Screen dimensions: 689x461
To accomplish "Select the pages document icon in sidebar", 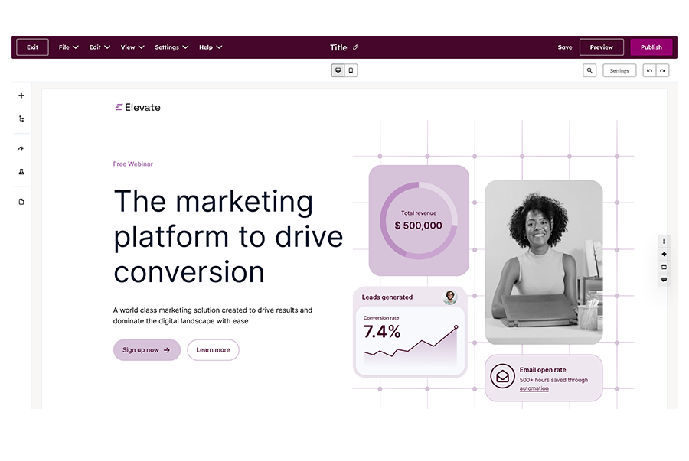I will click(21, 201).
